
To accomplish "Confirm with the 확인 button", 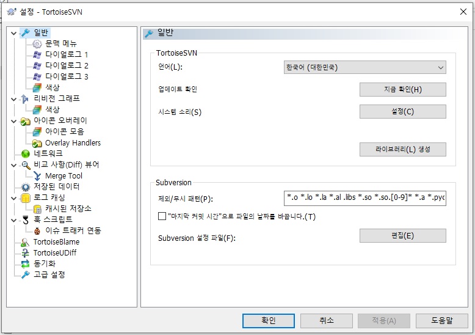I will [x=269, y=320].
